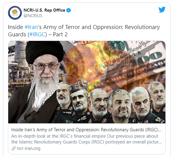177x156 pixels.
Task: Open the @NCRIUS handle
Action: click(x=33, y=16)
